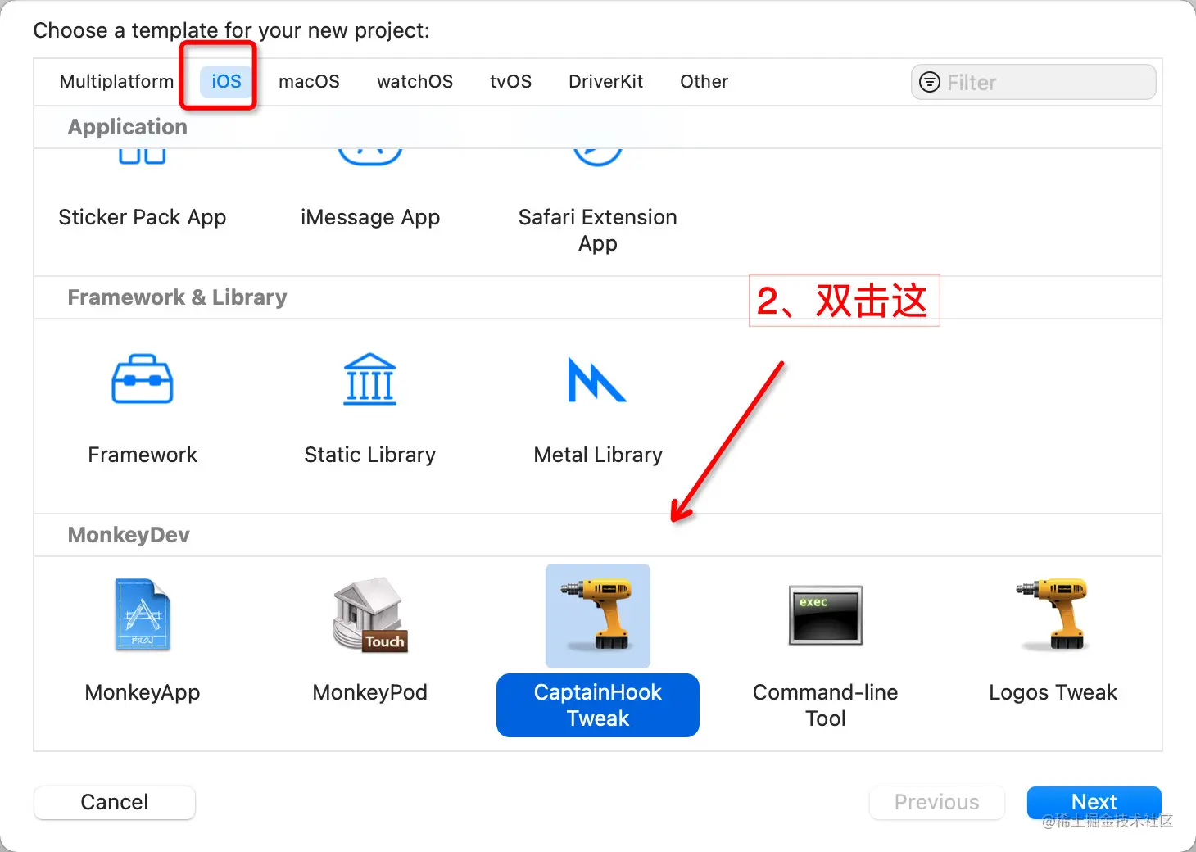This screenshot has width=1196, height=852.
Task: Click the Cancel button
Action: (115, 802)
